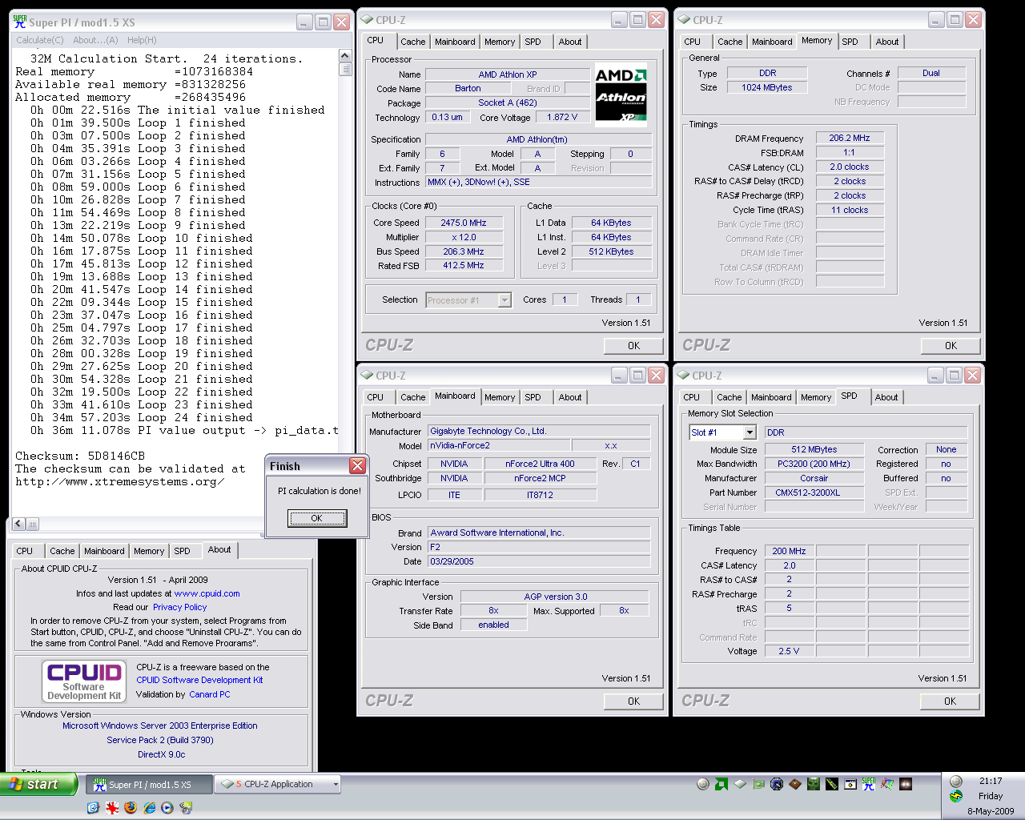This screenshot has height=820, width=1025.
Task: Click the black memory stick tray icon
Action: 832,784
